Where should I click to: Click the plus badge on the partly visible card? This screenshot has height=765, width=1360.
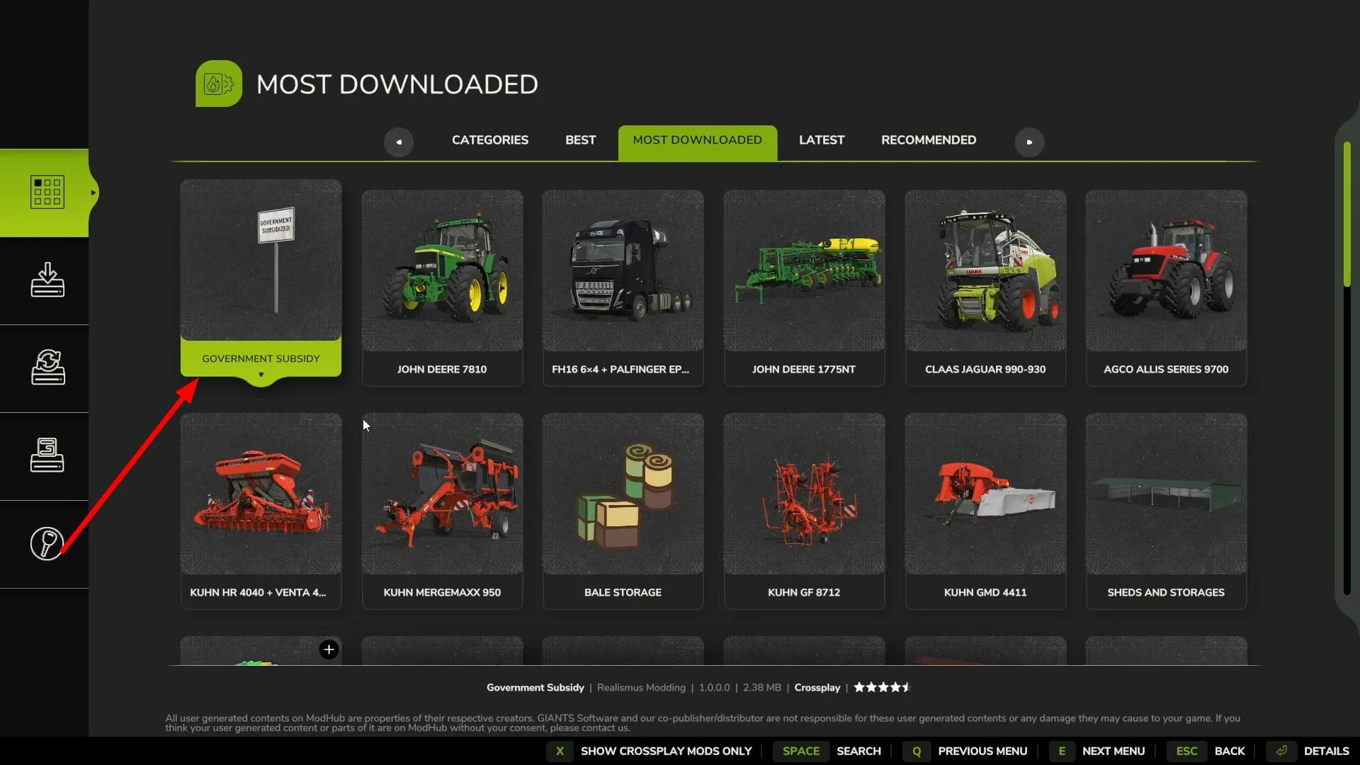pos(329,650)
